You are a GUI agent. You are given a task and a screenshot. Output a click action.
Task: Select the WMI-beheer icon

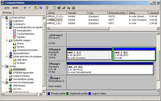tap(11, 86)
